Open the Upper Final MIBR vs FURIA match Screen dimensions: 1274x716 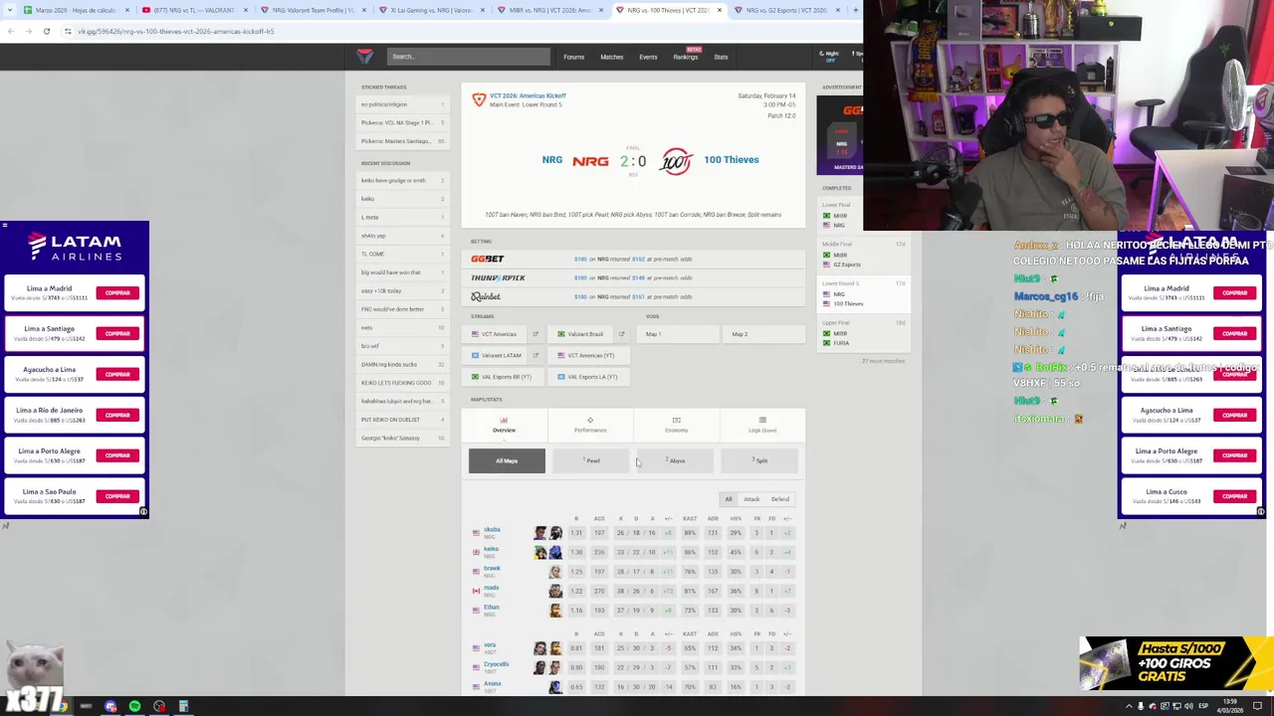coord(864,334)
